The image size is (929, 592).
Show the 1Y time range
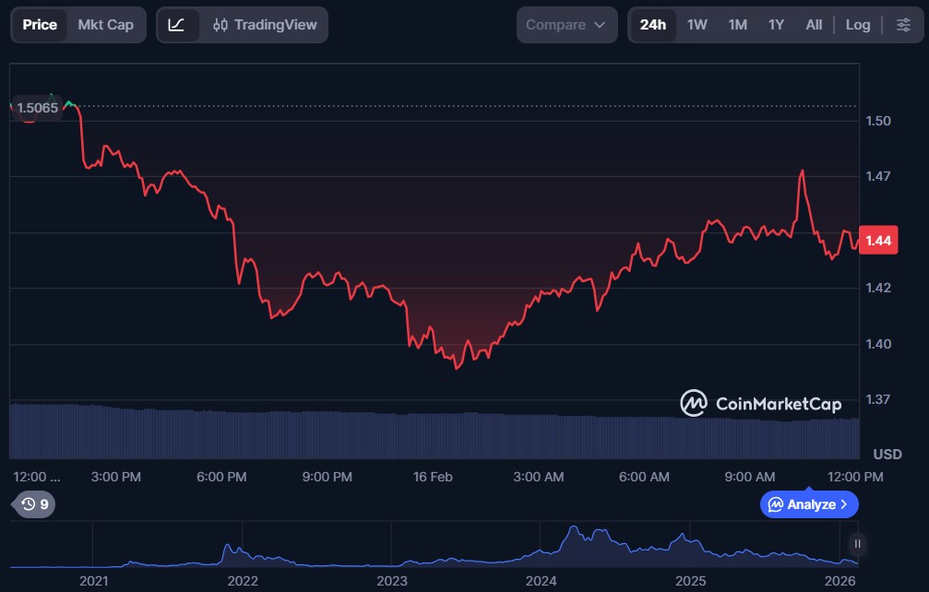(776, 25)
